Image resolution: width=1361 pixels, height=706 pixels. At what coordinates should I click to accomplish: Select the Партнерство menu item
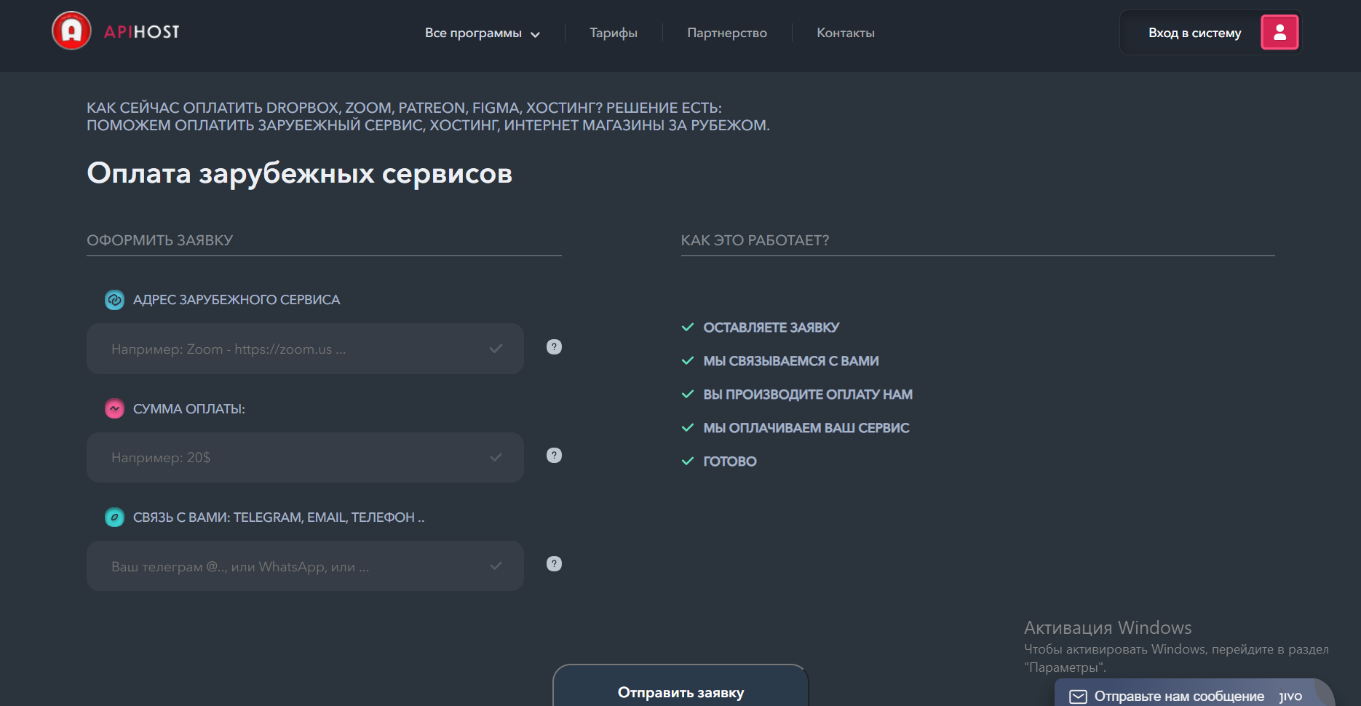[x=726, y=33]
